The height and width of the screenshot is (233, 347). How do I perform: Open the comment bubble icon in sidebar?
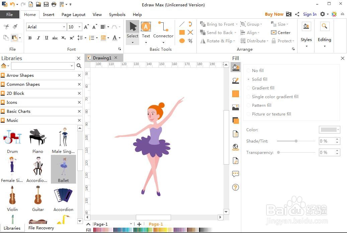236,174
